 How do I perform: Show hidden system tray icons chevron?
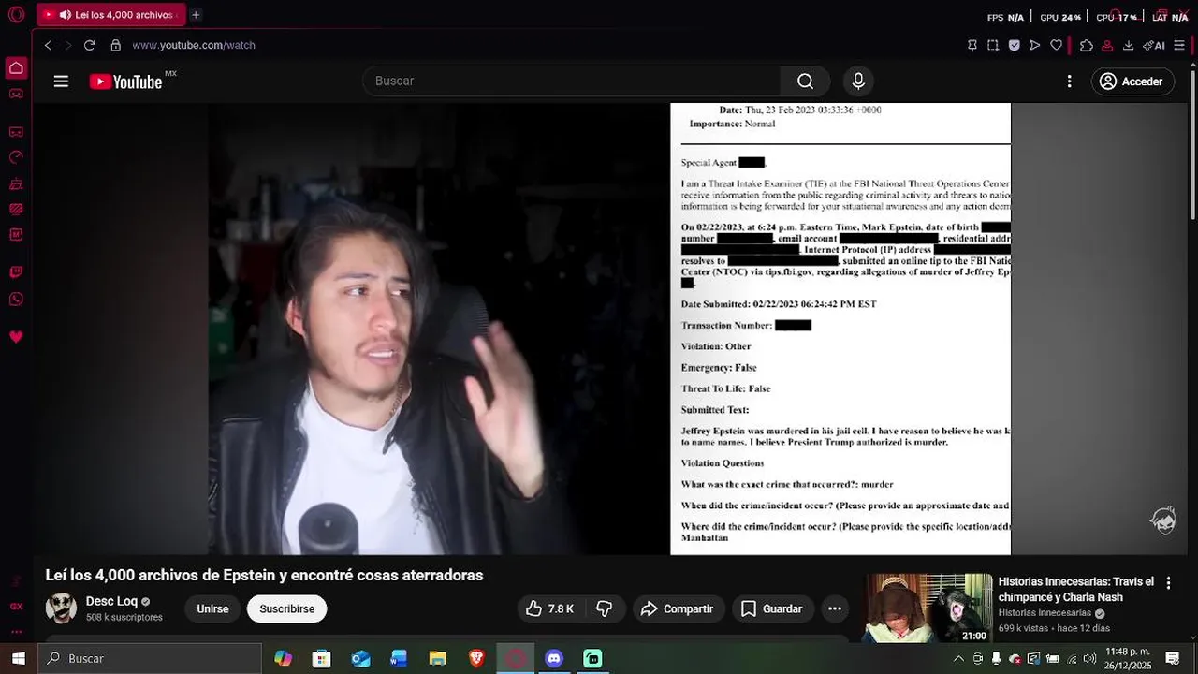[958, 658]
